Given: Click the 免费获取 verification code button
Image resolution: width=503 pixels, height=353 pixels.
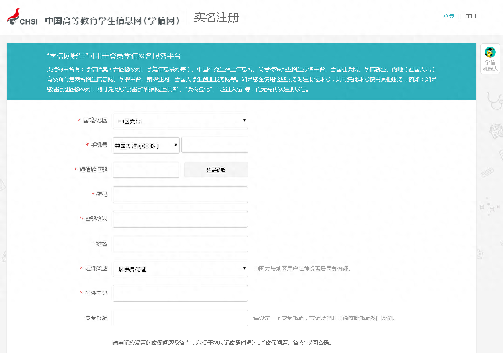Looking at the screenshot, I should 216,170.
